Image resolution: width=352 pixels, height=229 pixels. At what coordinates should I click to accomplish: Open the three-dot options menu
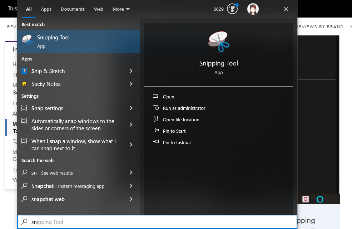click(271, 9)
